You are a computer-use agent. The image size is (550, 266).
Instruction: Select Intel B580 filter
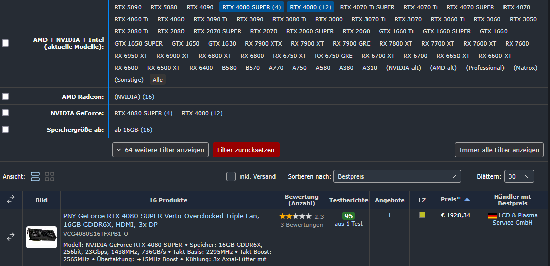[229, 68]
